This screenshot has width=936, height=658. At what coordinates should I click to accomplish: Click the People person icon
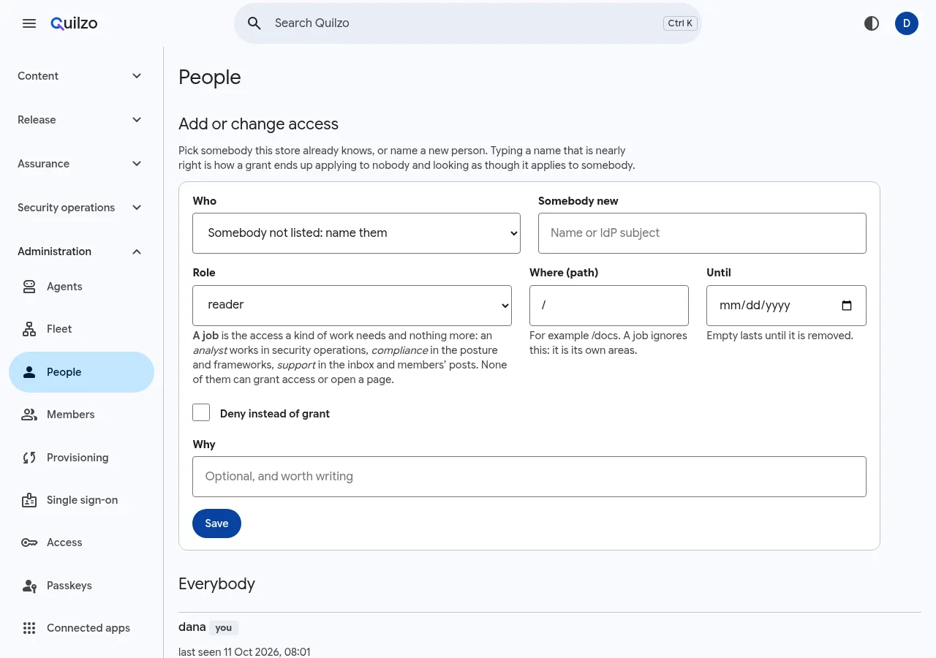click(29, 372)
